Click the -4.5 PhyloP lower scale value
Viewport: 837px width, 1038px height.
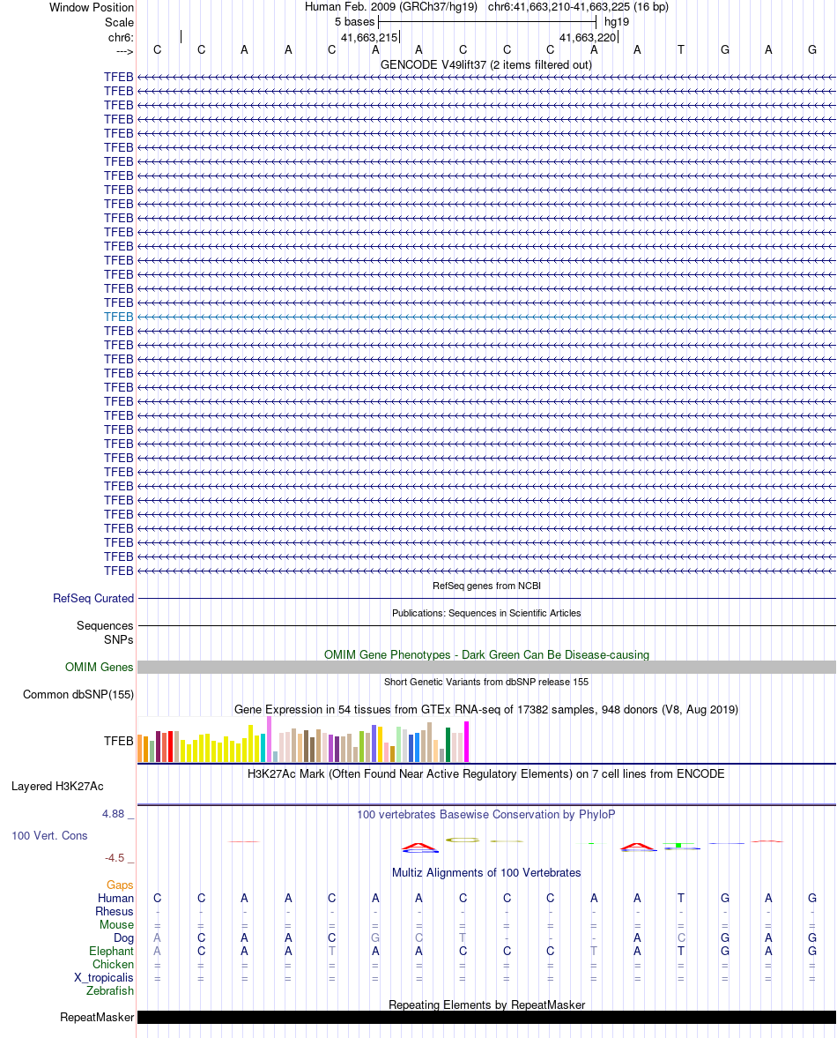[115, 858]
